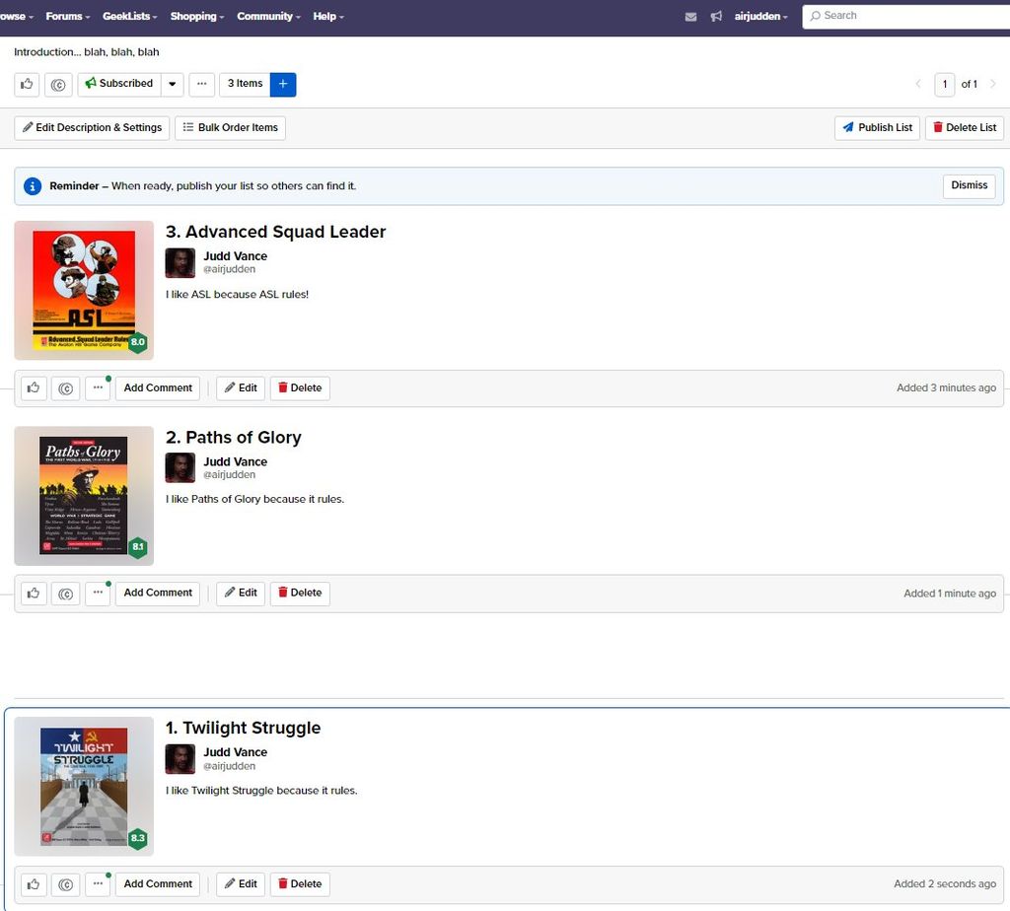Open ellipsis menu for Advanced Squad Leader

coord(98,388)
